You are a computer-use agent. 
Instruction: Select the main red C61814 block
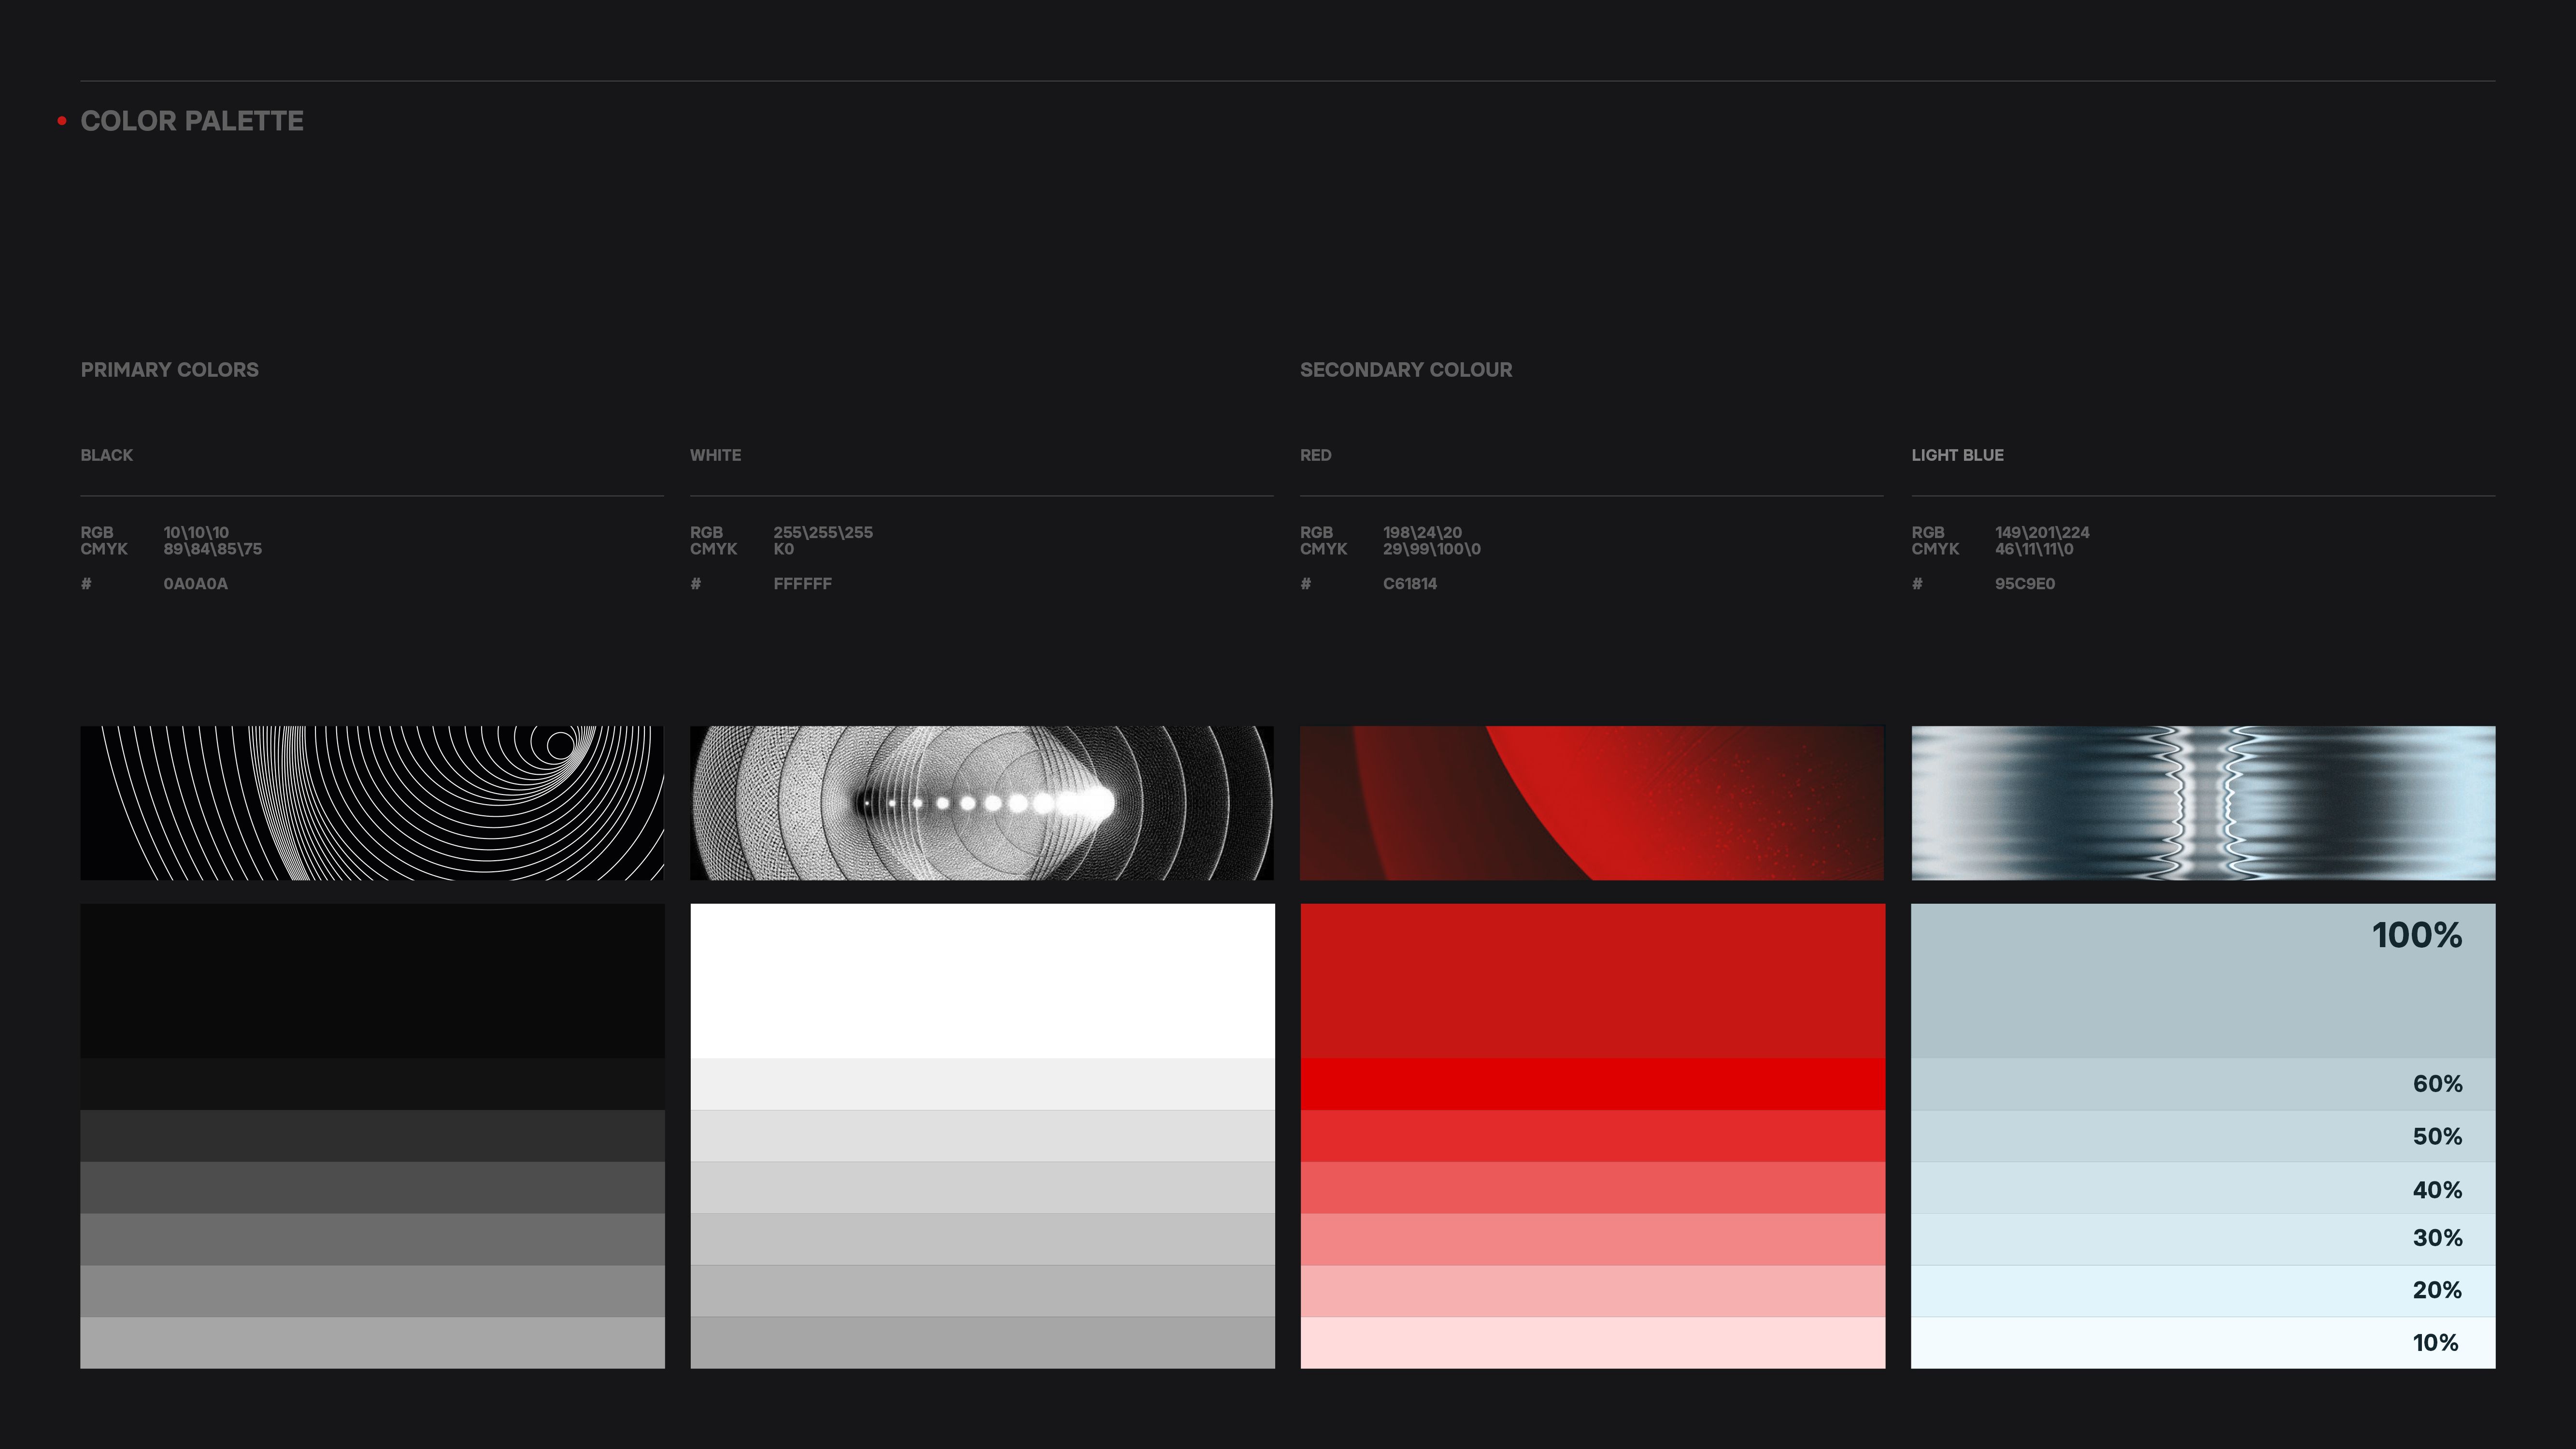(1591, 981)
